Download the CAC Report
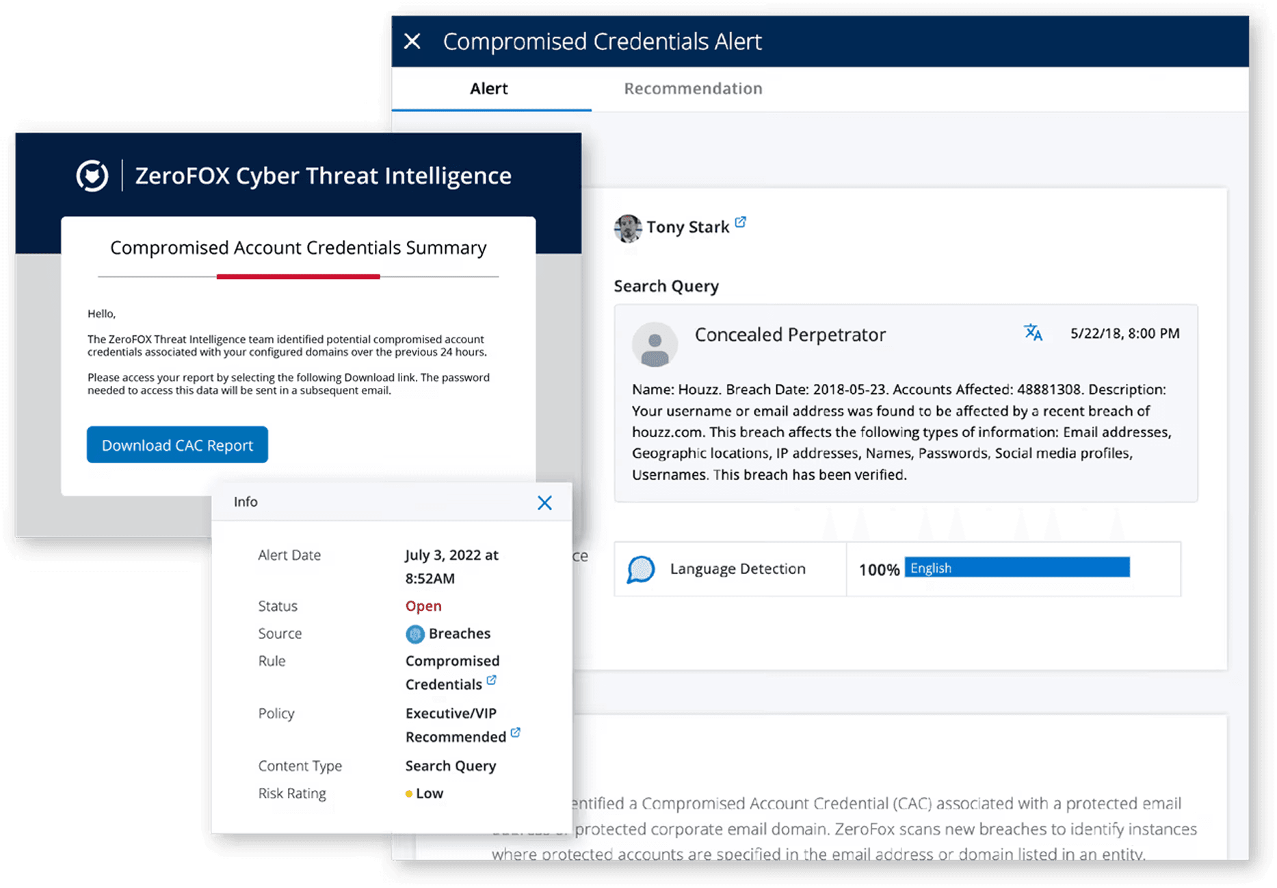The width and height of the screenshot is (1277, 888). click(x=177, y=445)
